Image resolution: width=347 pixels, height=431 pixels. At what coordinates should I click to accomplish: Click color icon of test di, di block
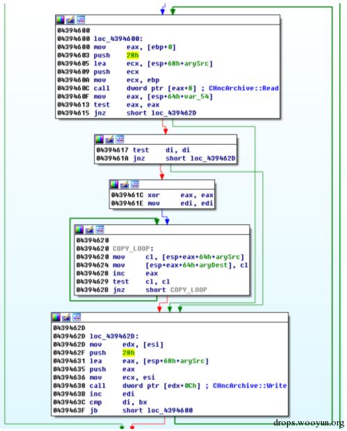99,140
